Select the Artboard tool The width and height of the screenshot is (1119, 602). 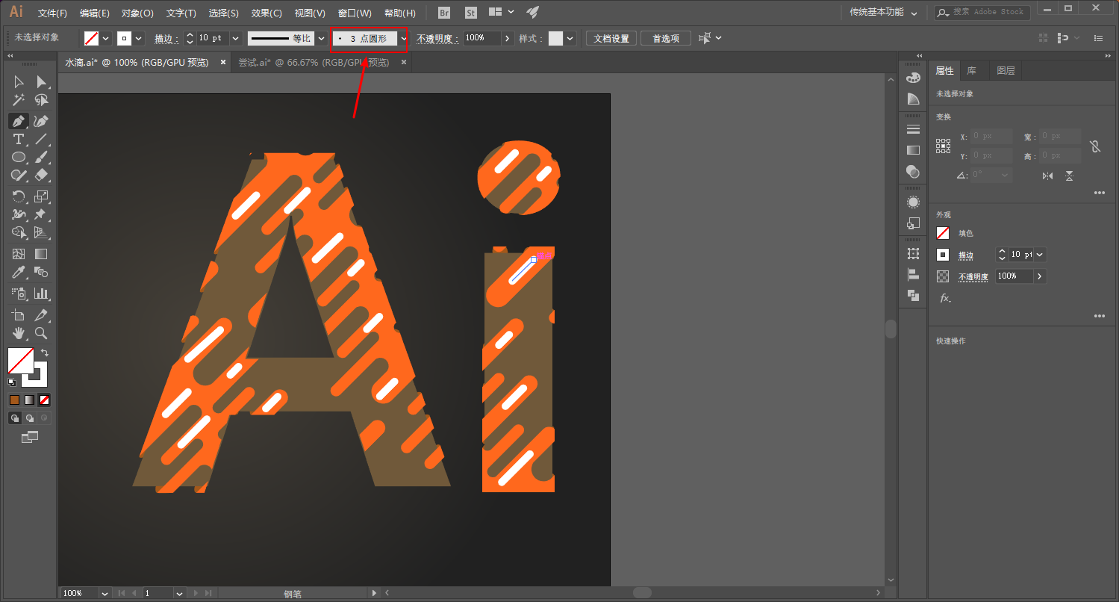(19, 315)
